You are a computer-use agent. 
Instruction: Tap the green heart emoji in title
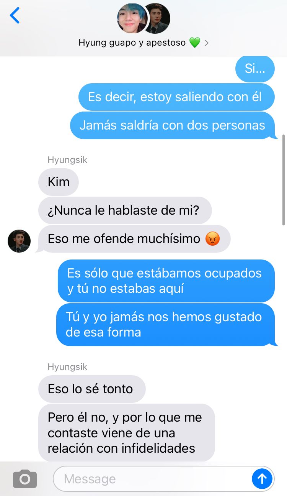(x=194, y=43)
